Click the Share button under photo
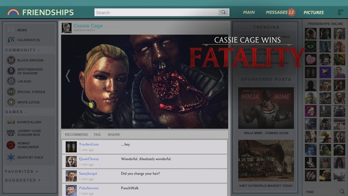348x196 pixels. 114,135
